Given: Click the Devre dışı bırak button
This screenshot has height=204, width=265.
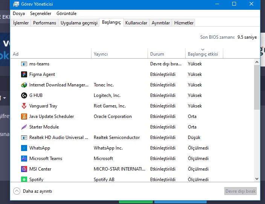Looking at the screenshot, I should 241,191.
